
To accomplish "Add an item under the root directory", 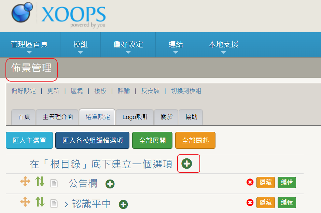I will click(x=186, y=164).
